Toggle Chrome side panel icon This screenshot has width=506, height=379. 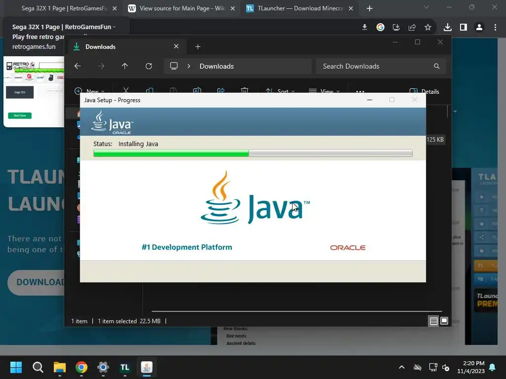[464, 28]
